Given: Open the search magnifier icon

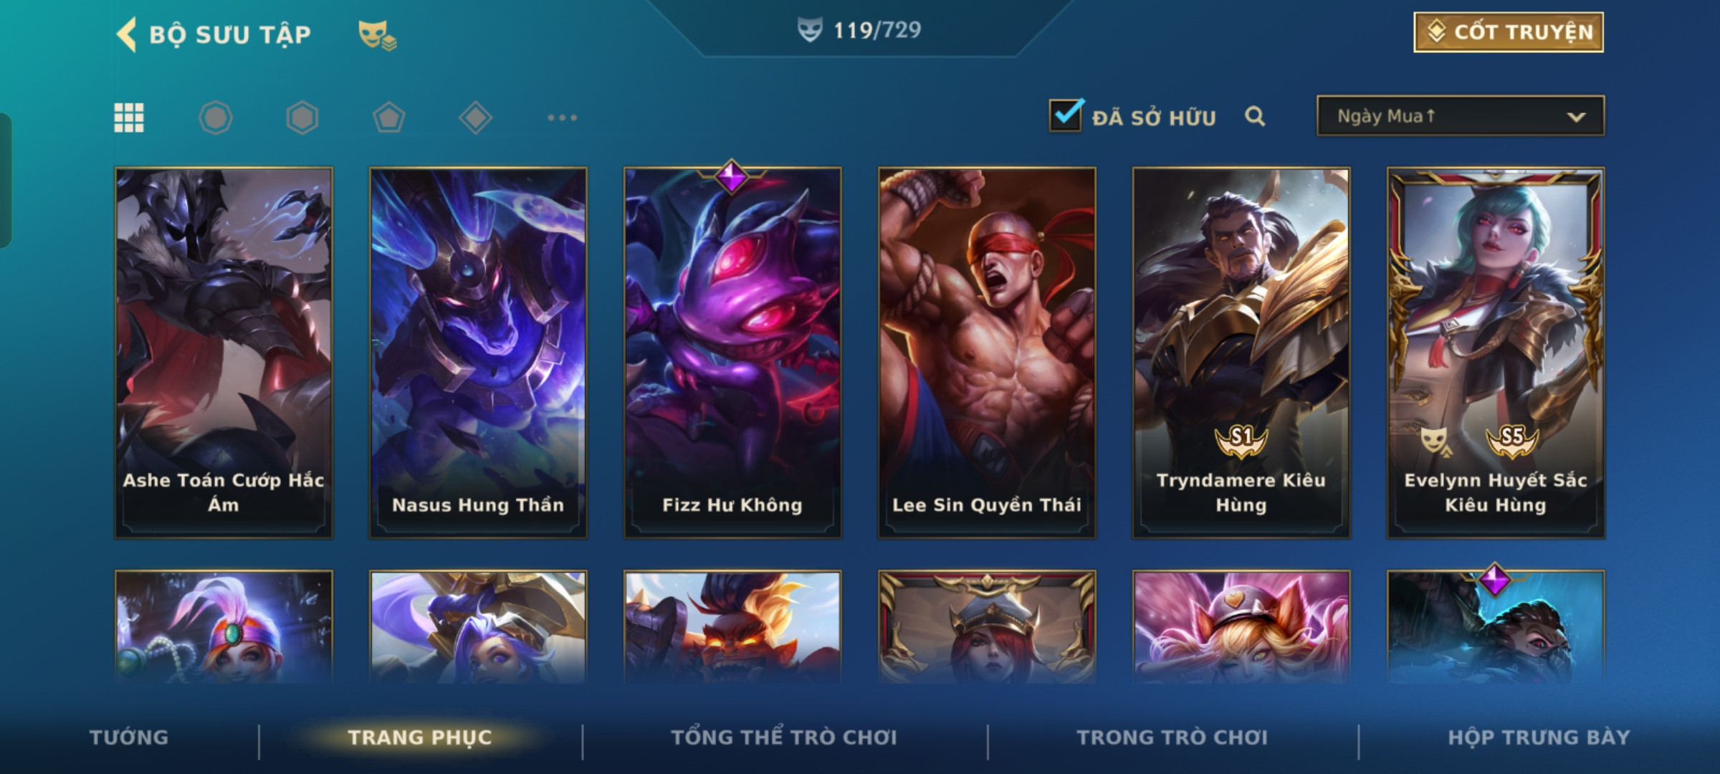Looking at the screenshot, I should (1255, 116).
